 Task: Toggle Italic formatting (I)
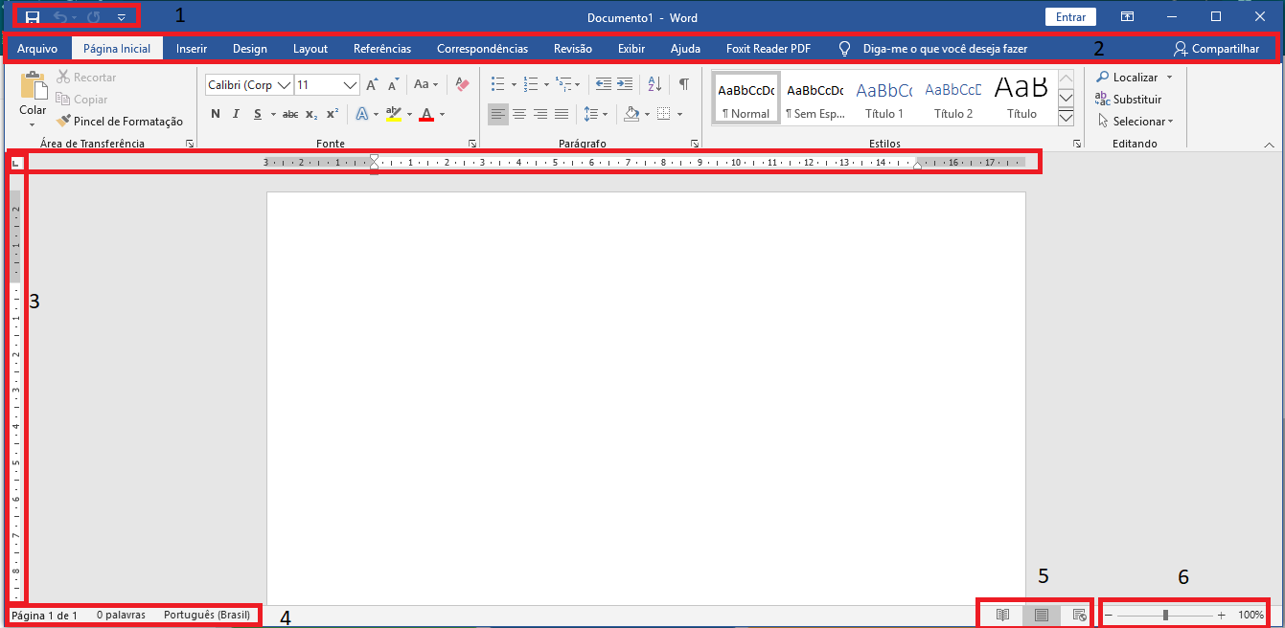point(236,114)
